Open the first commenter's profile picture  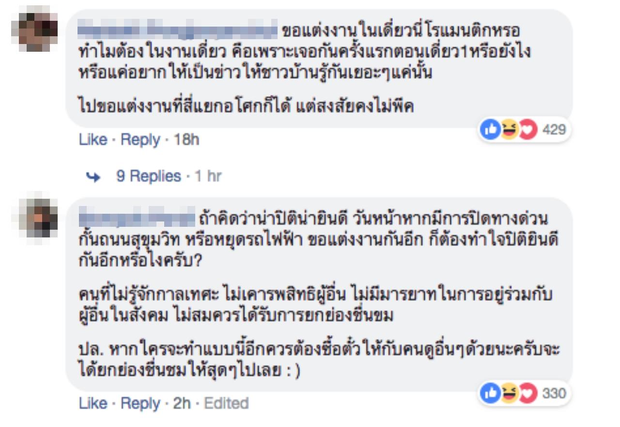coord(34,30)
